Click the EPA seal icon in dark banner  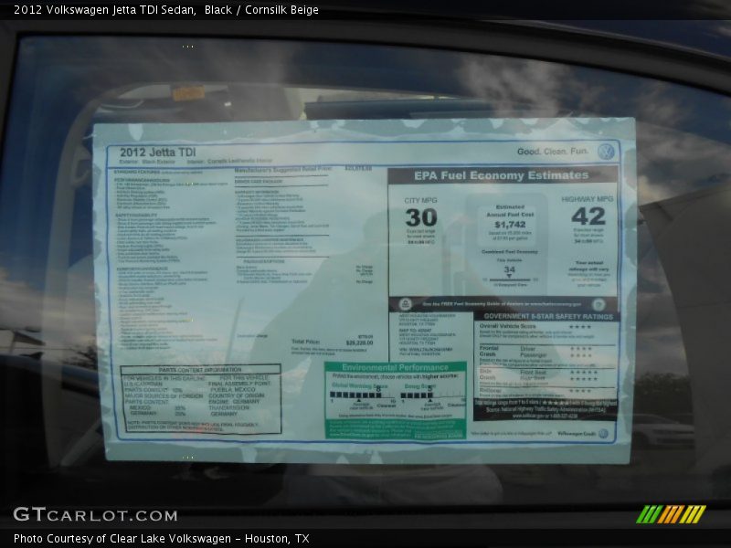405,304
